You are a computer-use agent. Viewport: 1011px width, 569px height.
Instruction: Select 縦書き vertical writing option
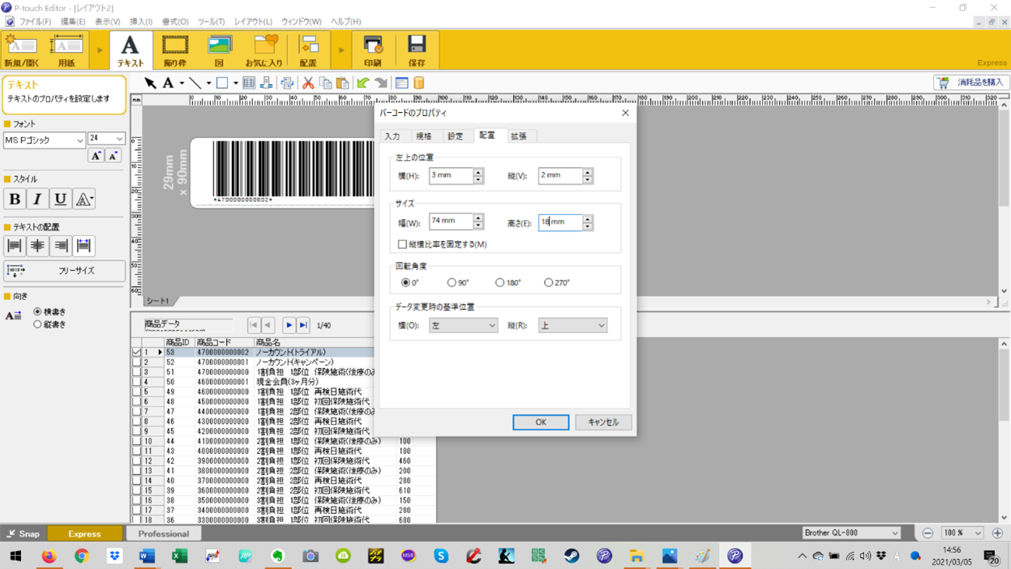37,325
